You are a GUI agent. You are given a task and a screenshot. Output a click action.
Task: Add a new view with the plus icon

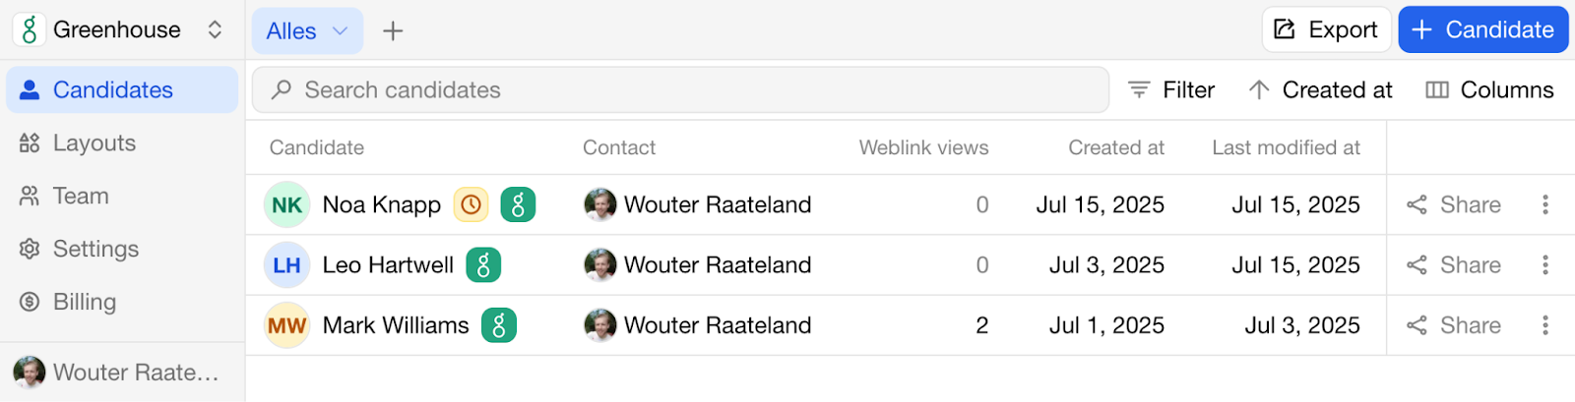393,30
